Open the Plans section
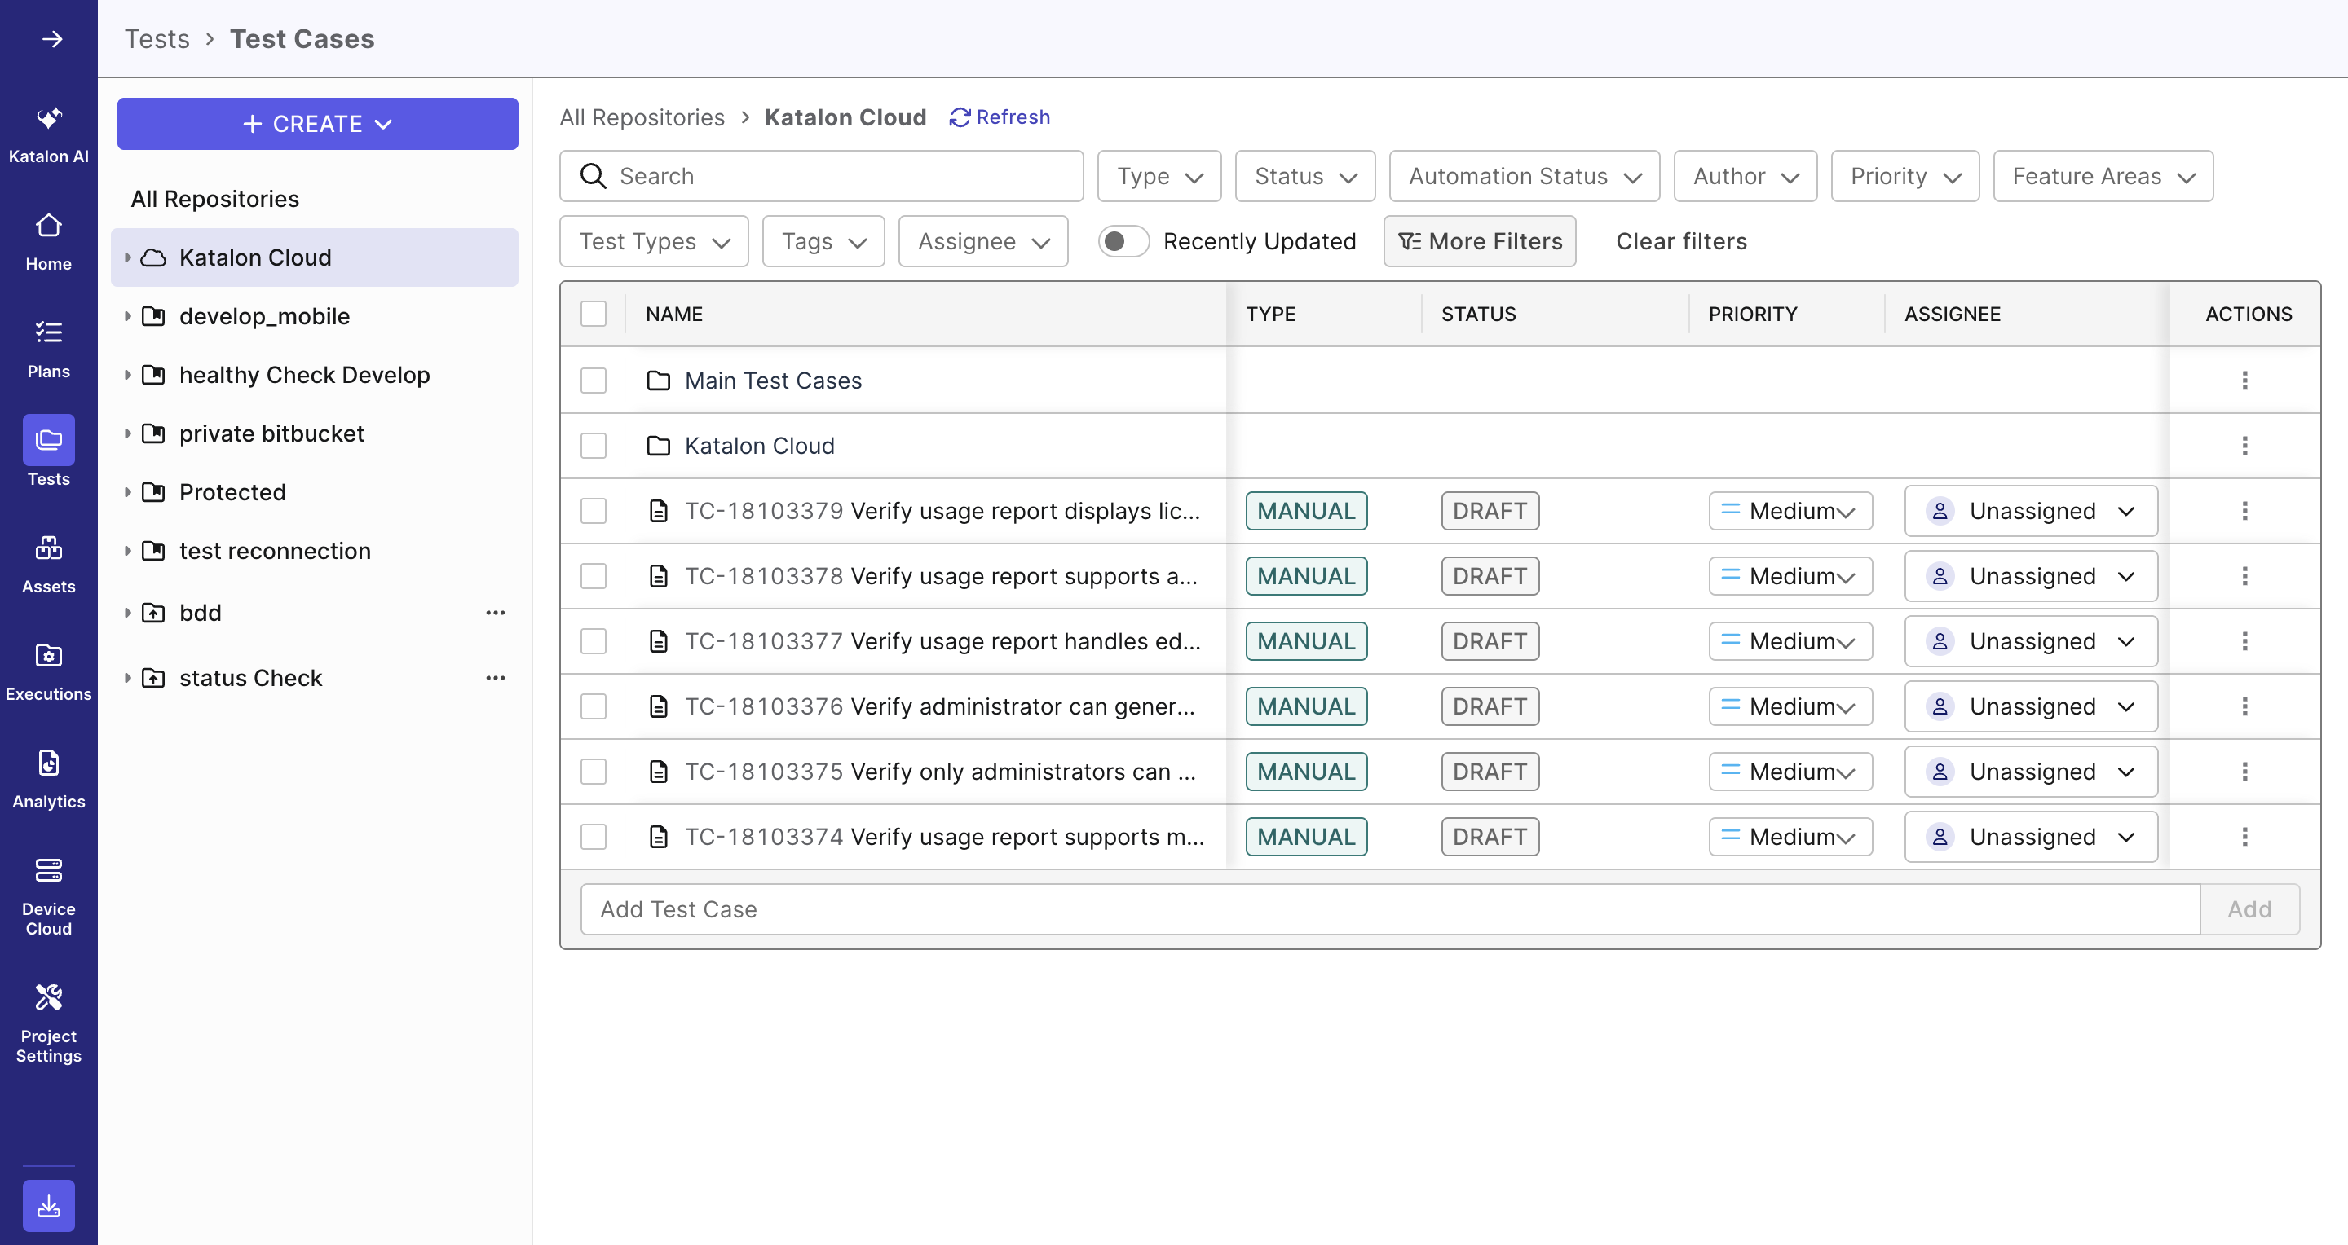The image size is (2348, 1245). [x=48, y=350]
